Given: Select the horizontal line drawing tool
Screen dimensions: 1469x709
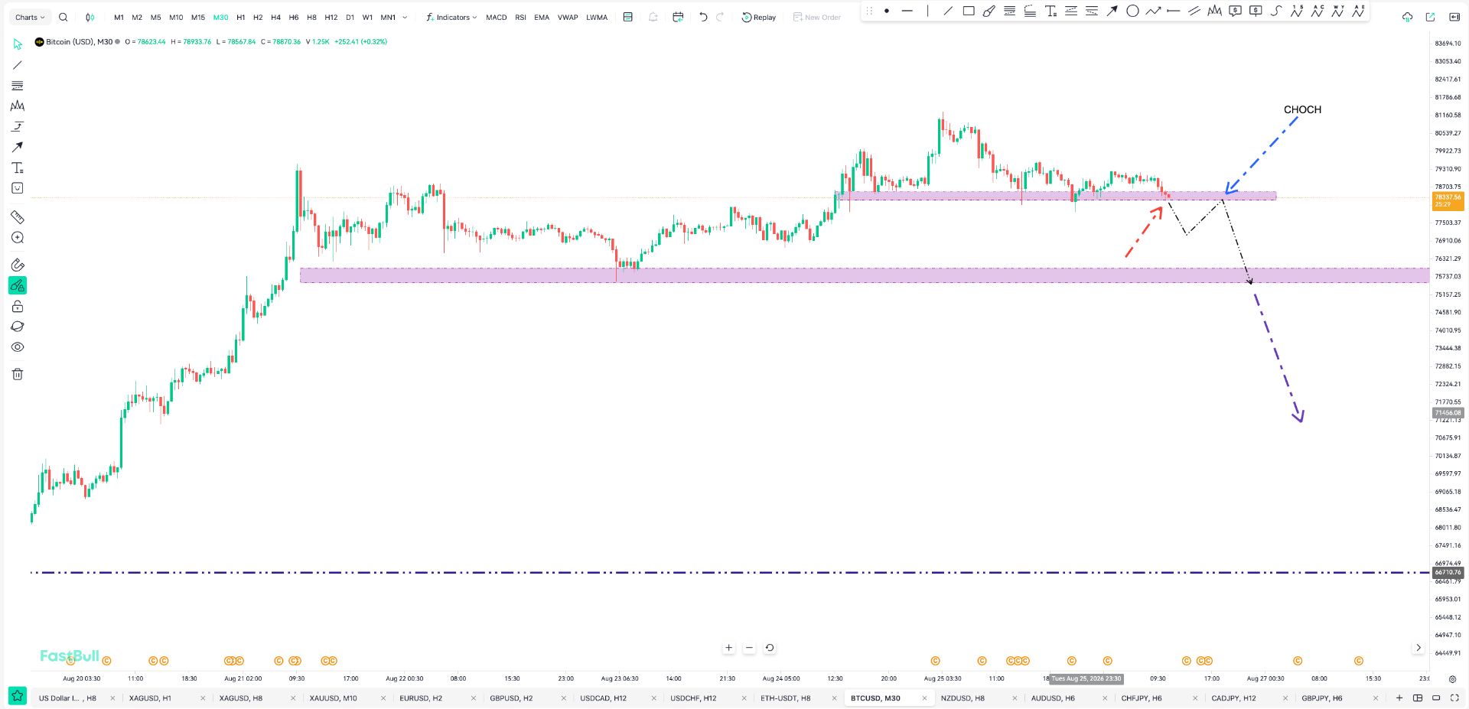Looking at the screenshot, I should coord(907,11).
